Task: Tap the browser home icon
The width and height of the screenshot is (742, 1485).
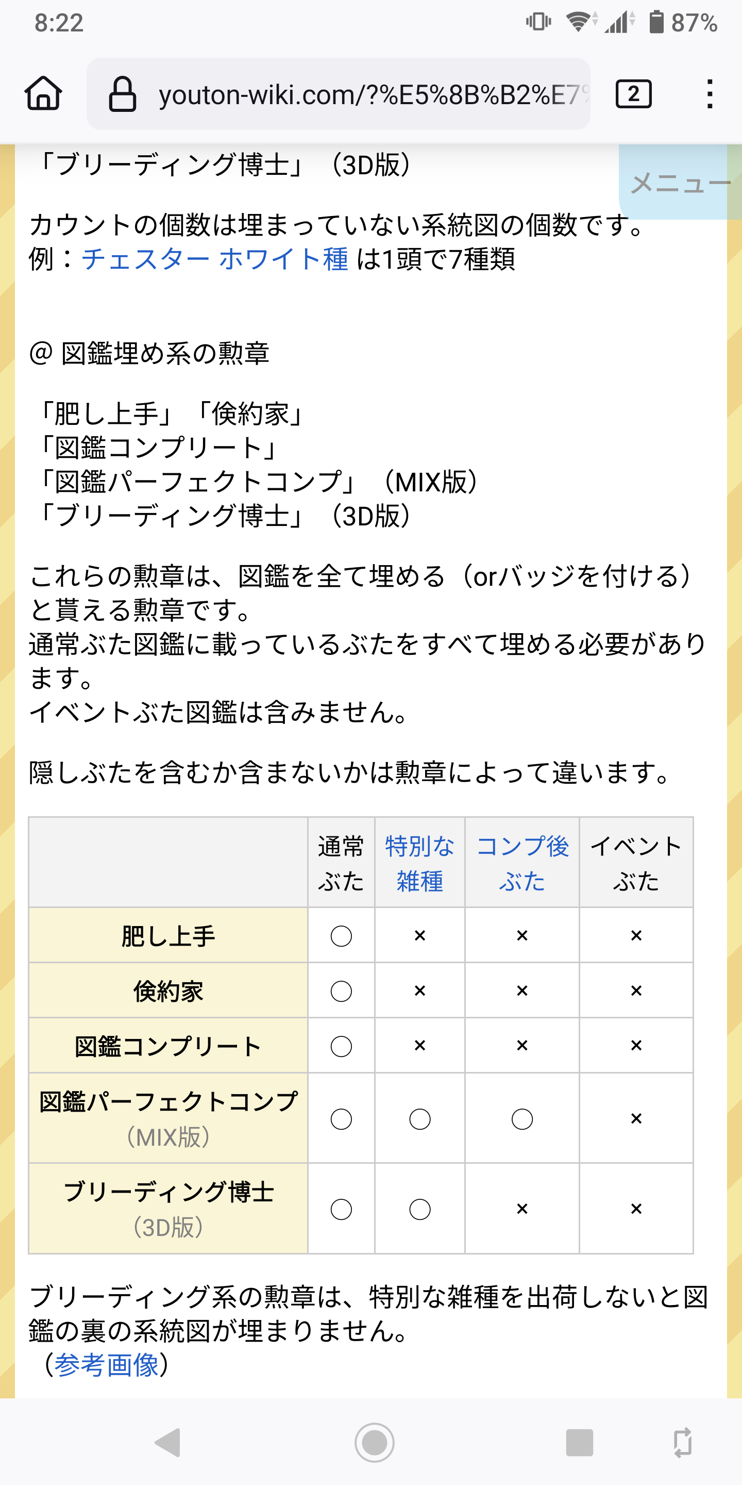Action: (43, 93)
